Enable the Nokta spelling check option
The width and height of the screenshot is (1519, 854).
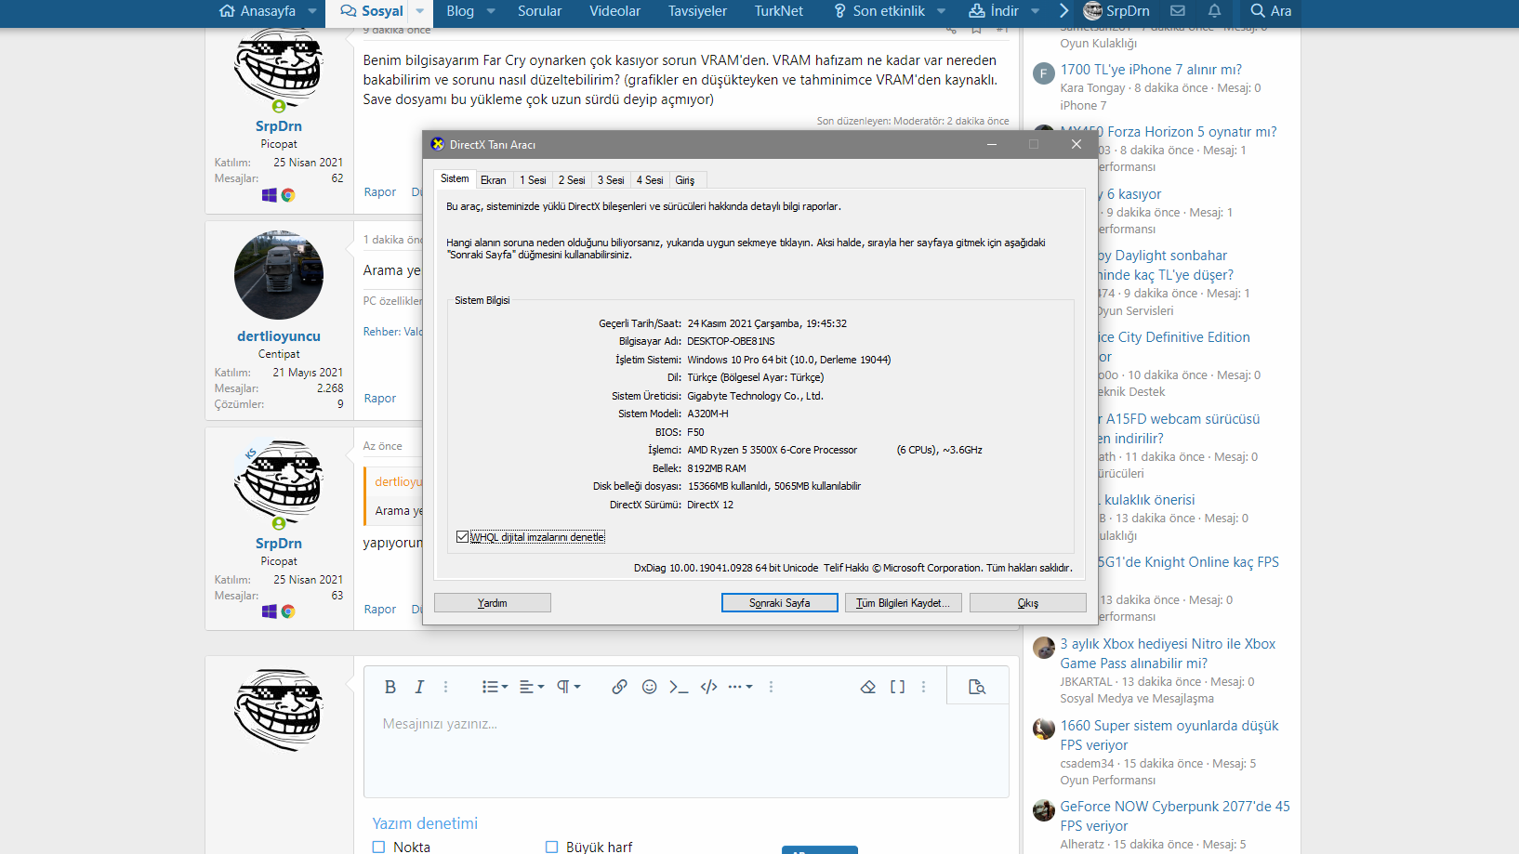(x=378, y=847)
